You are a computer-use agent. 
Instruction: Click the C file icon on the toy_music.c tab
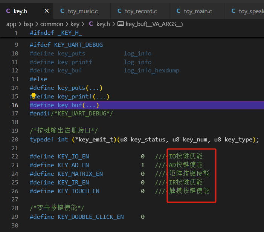click(x=62, y=11)
